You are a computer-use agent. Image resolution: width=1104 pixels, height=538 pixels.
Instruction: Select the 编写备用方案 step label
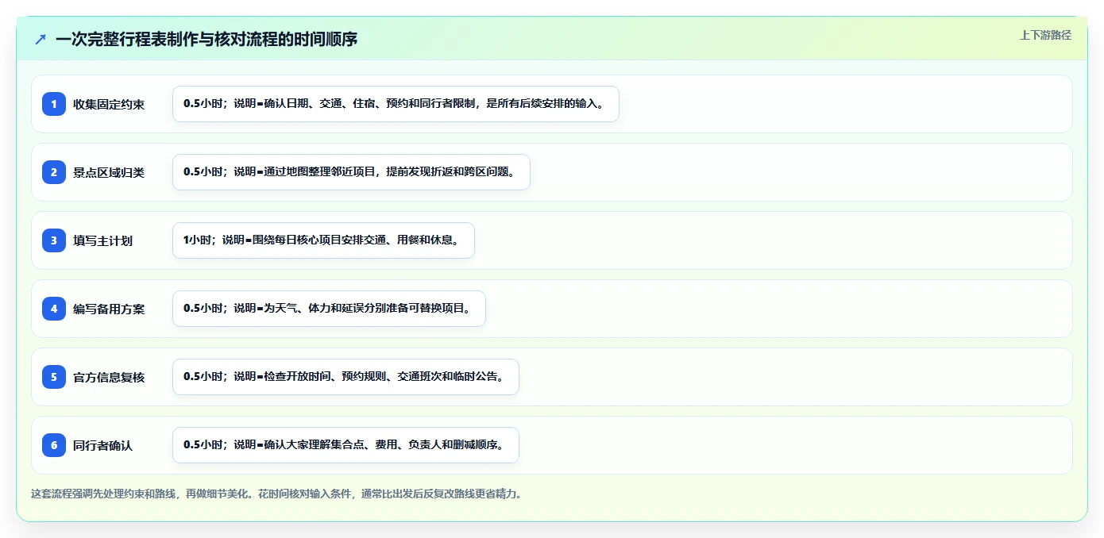coord(109,309)
